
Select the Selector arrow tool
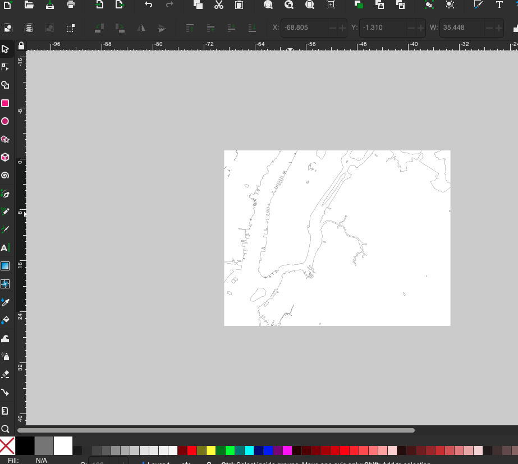[5, 49]
